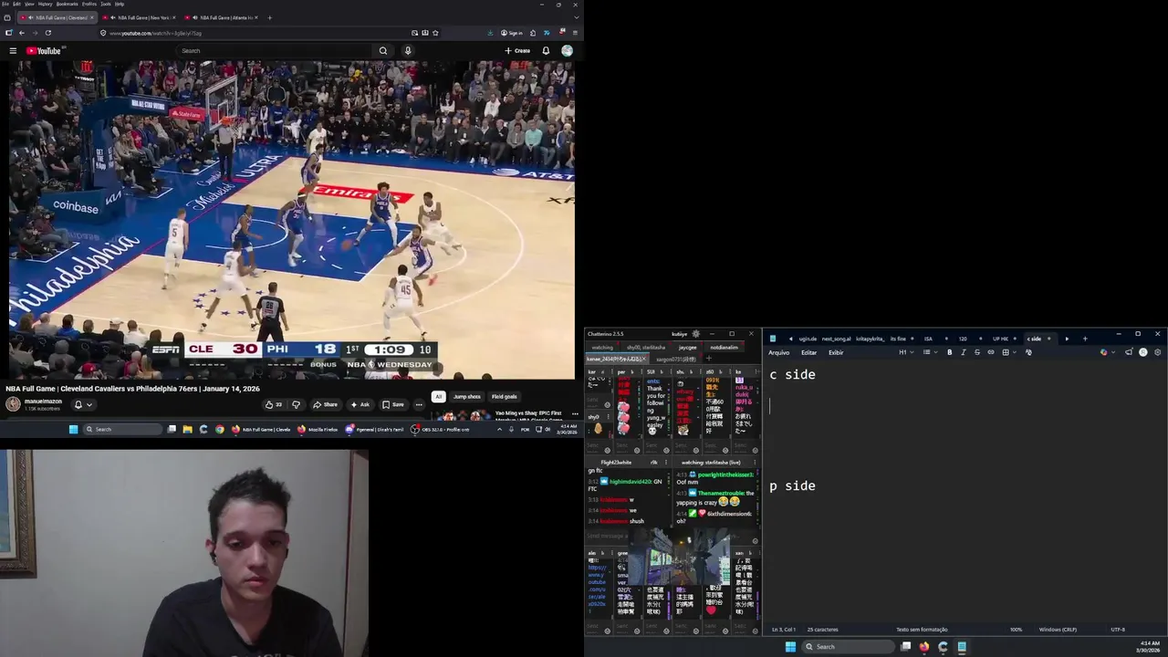Switch to the watching tab in Chatterino
The image size is (1168, 657).
(602, 348)
